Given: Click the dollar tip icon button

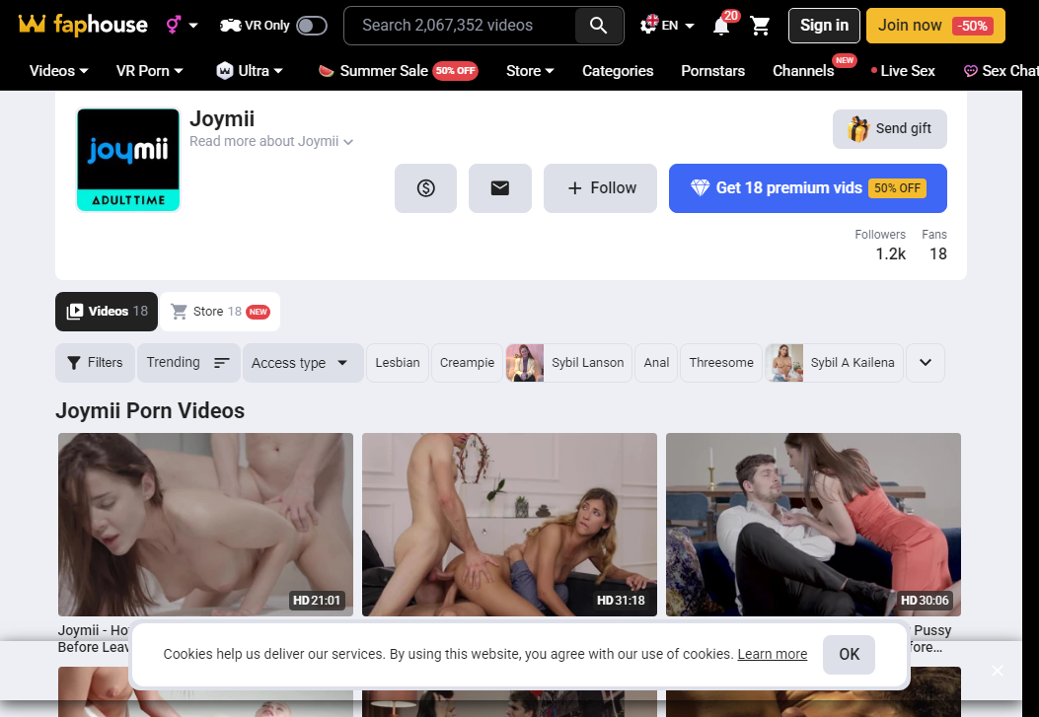Looking at the screenshot, I should click(x=425, y=188).
